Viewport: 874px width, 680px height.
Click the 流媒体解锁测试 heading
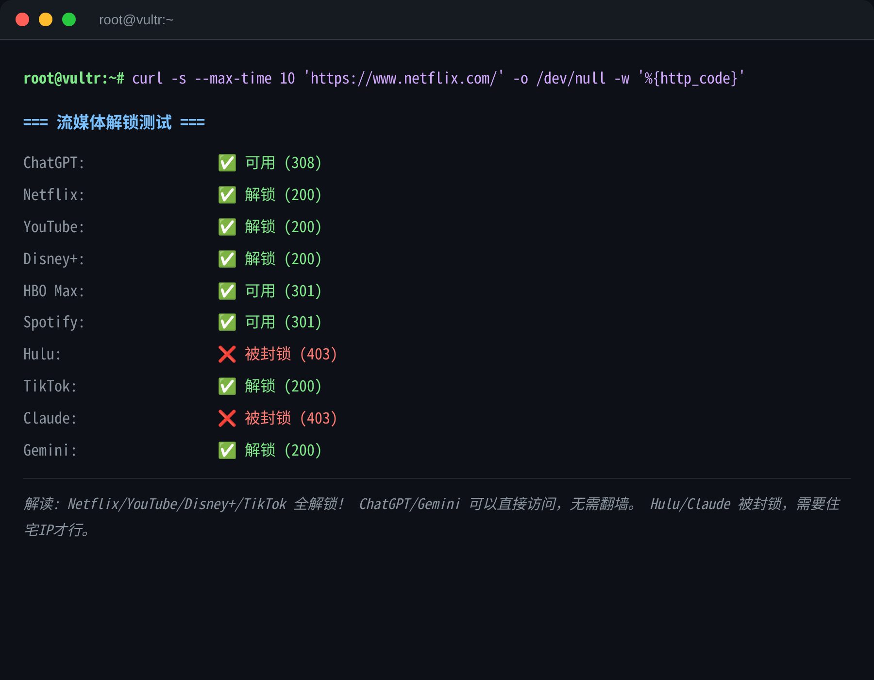click(x=114, y=122)
